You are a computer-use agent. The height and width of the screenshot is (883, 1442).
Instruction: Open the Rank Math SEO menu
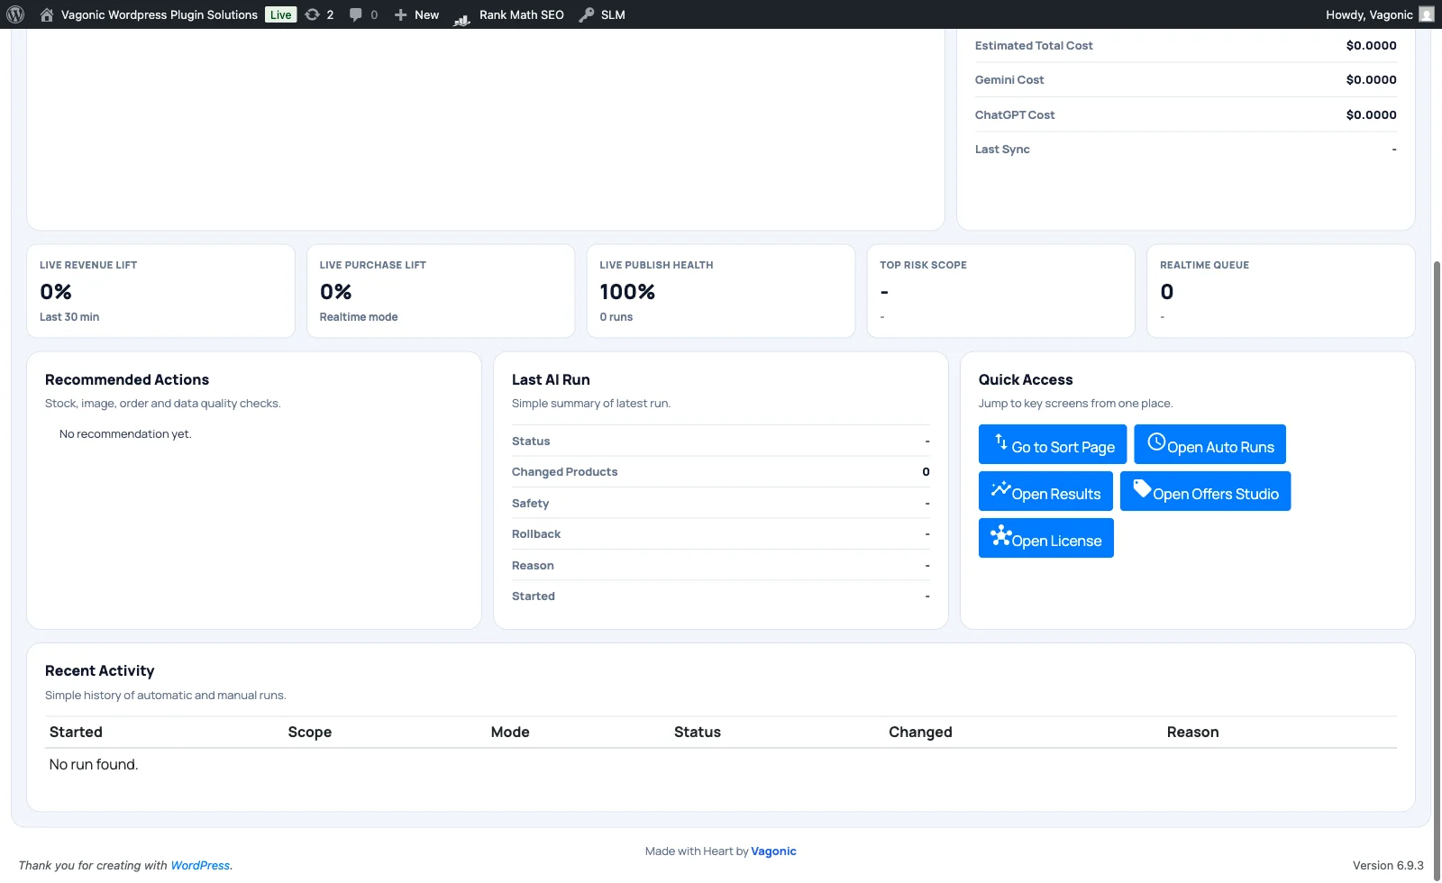[x=509, y=14]
